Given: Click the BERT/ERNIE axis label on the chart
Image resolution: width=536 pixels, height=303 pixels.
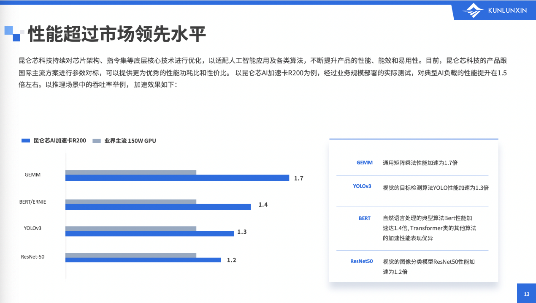Looking at the screenshot, I should [x=32, y=202].
